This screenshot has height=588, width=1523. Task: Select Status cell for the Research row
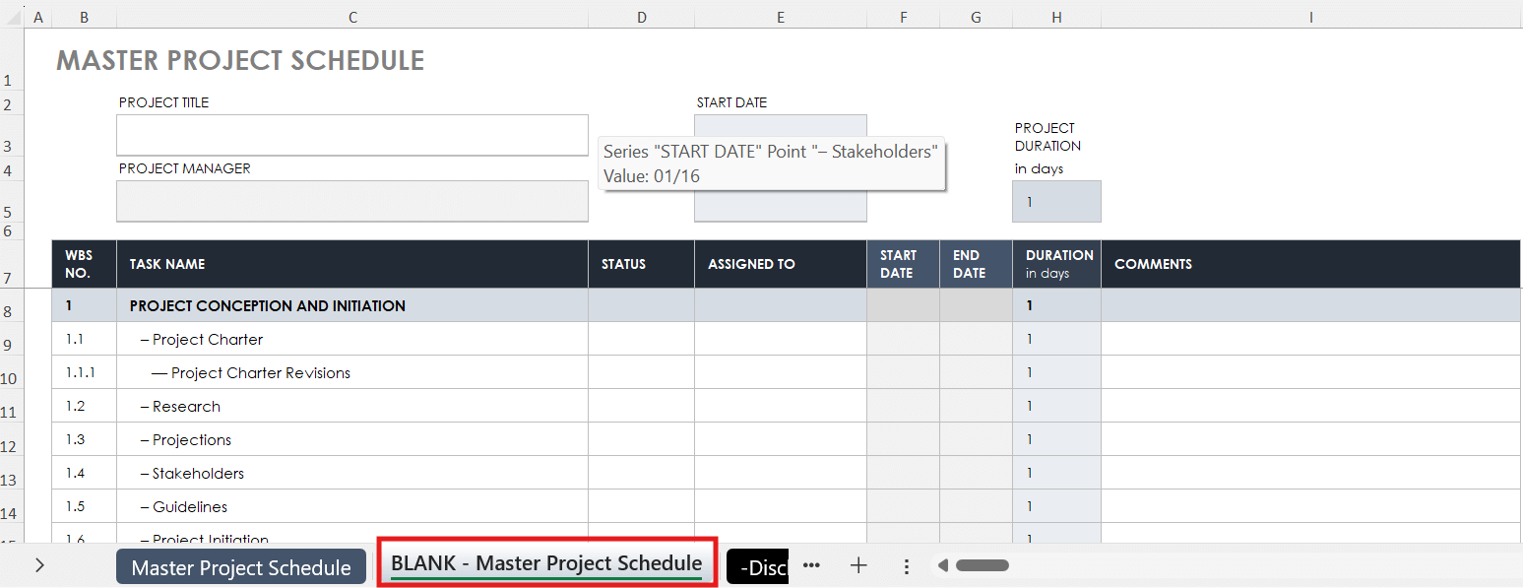pos(641,407)
